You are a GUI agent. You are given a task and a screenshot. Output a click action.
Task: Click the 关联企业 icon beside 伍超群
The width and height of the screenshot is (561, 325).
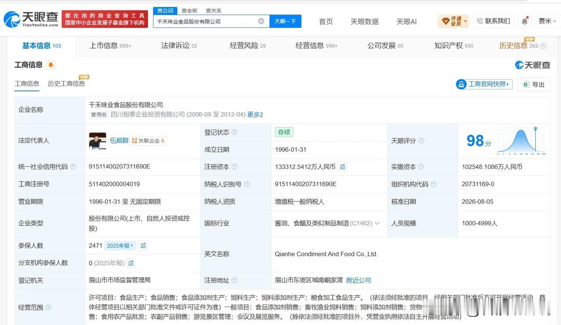[x=135, y=141]
